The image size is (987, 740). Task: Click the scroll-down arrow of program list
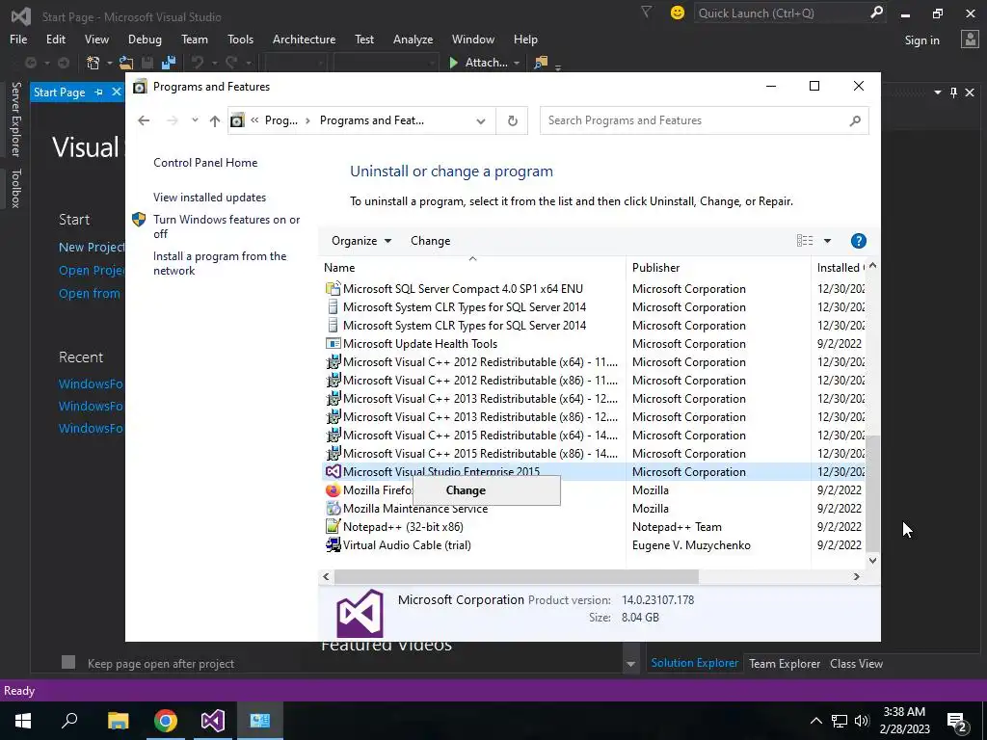(x=872, y=560)
